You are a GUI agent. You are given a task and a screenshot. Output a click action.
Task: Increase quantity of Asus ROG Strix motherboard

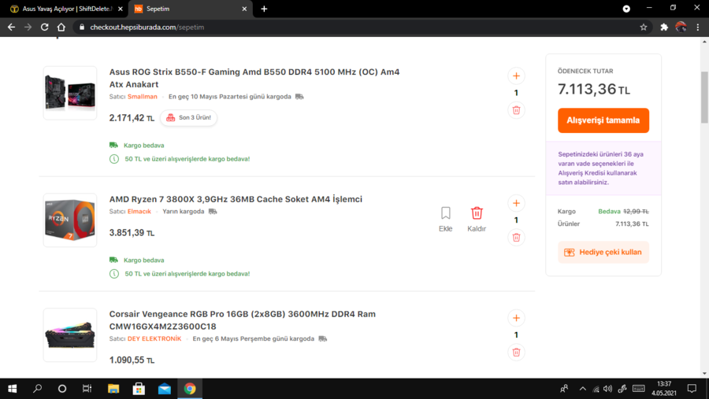coord(516,76)
